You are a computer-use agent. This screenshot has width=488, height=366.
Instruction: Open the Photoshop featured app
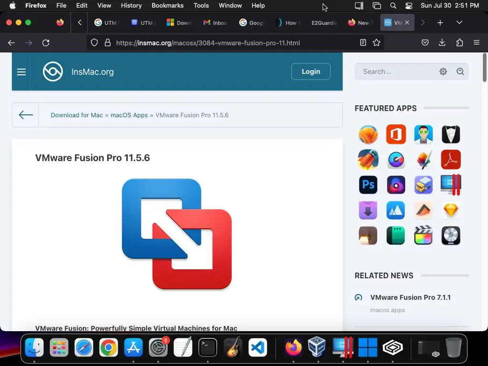368,185
